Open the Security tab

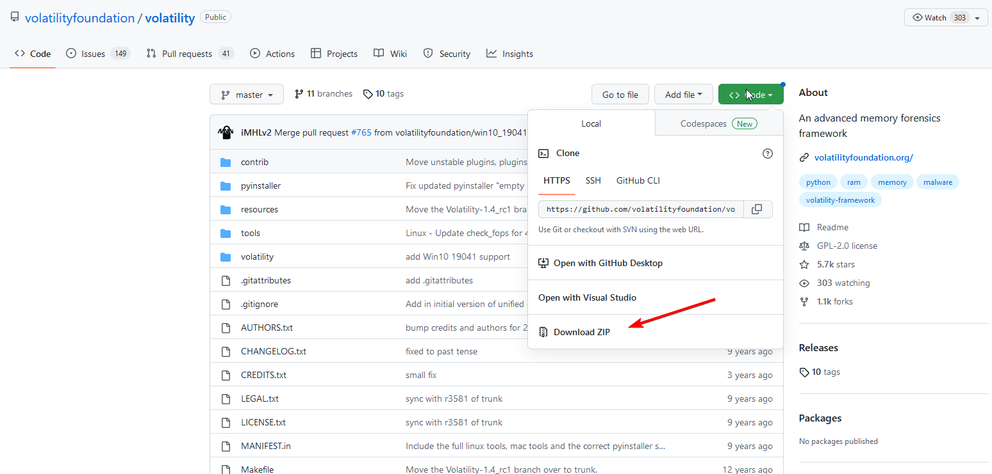447,54
